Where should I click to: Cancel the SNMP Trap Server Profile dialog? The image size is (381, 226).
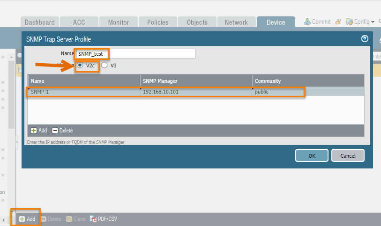tap(348, 155)
